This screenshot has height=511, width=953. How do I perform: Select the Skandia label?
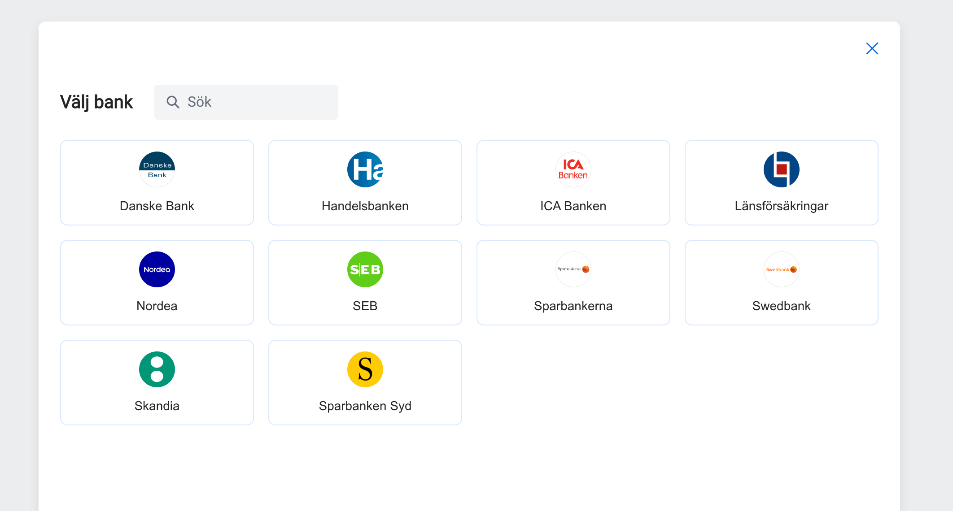[157, 406]
